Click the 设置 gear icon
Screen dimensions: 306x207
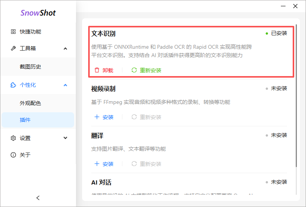13,138
